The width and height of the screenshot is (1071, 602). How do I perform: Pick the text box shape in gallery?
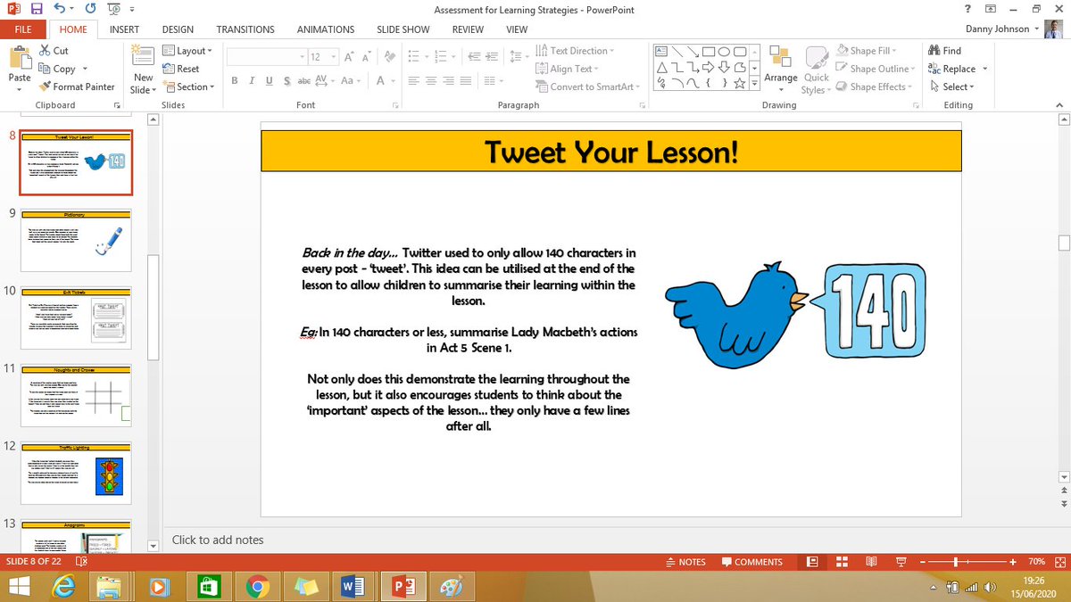[661, 51]
